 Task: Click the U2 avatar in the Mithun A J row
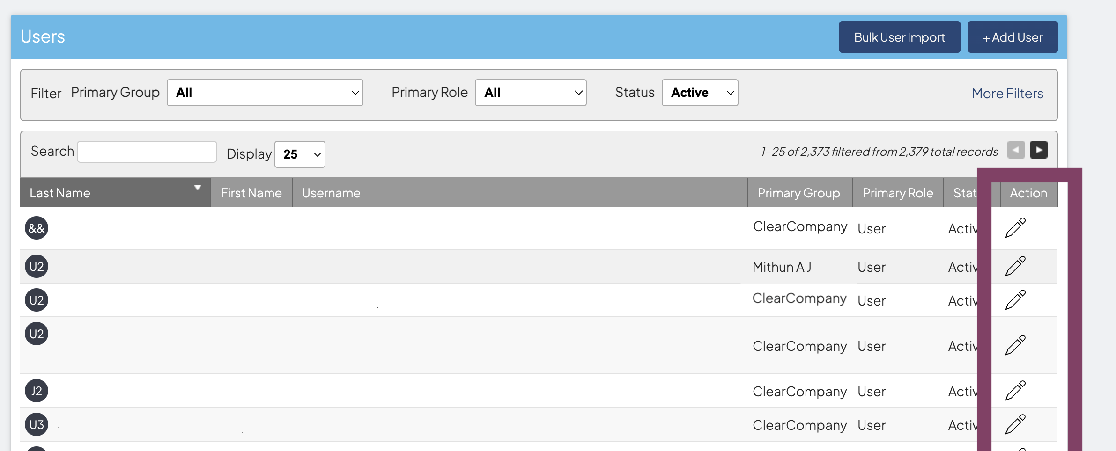coord(37,266)
